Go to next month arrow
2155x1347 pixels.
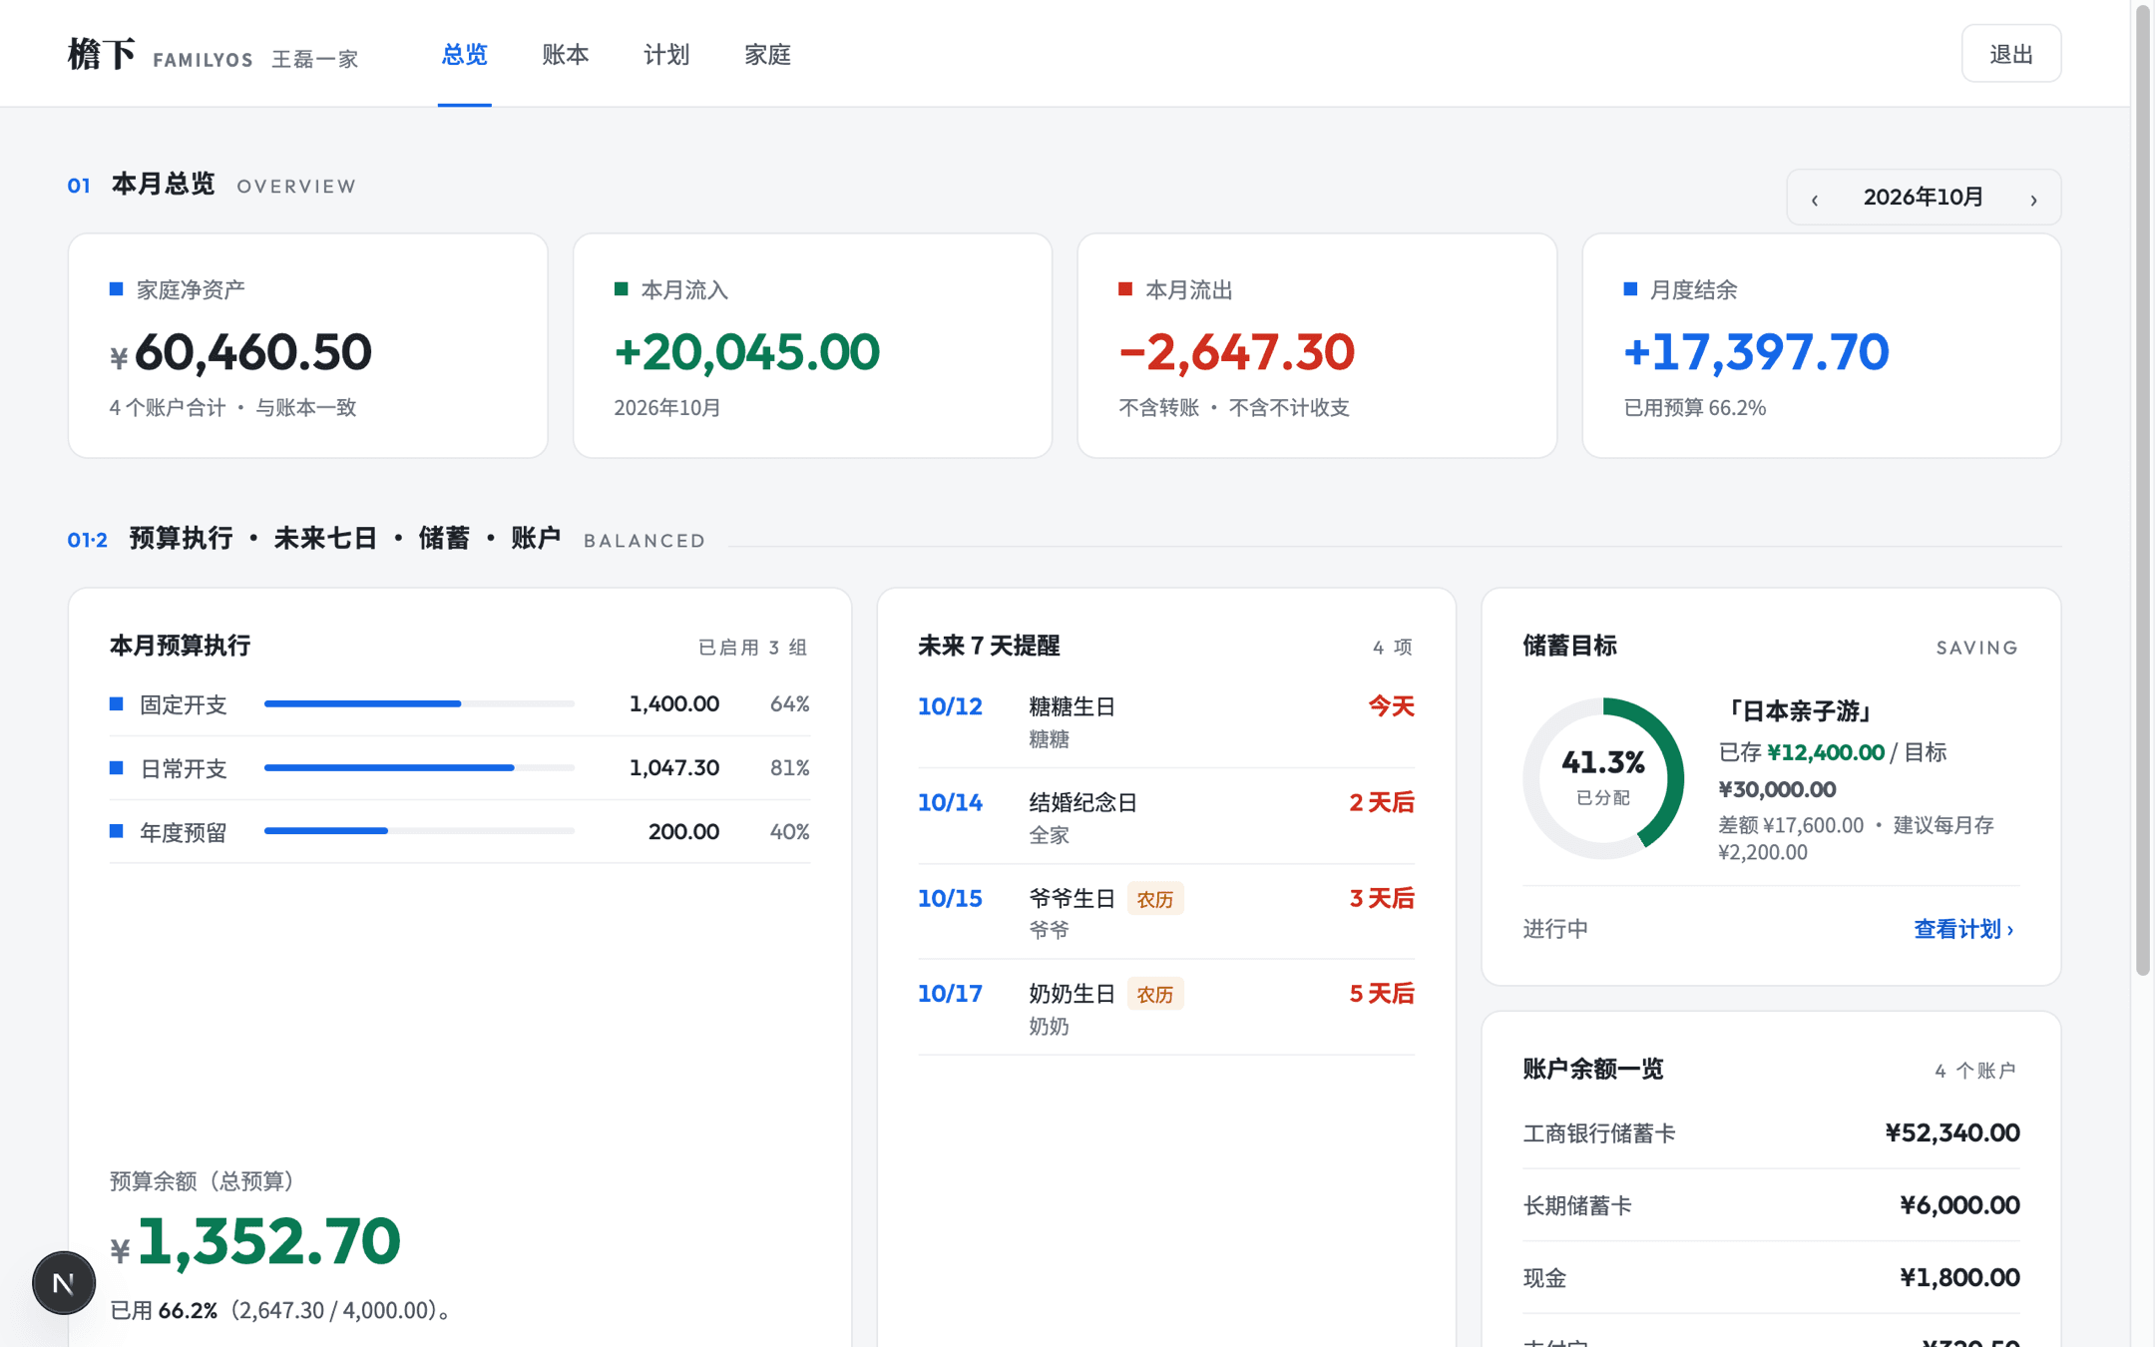(x=2033, y=199)
